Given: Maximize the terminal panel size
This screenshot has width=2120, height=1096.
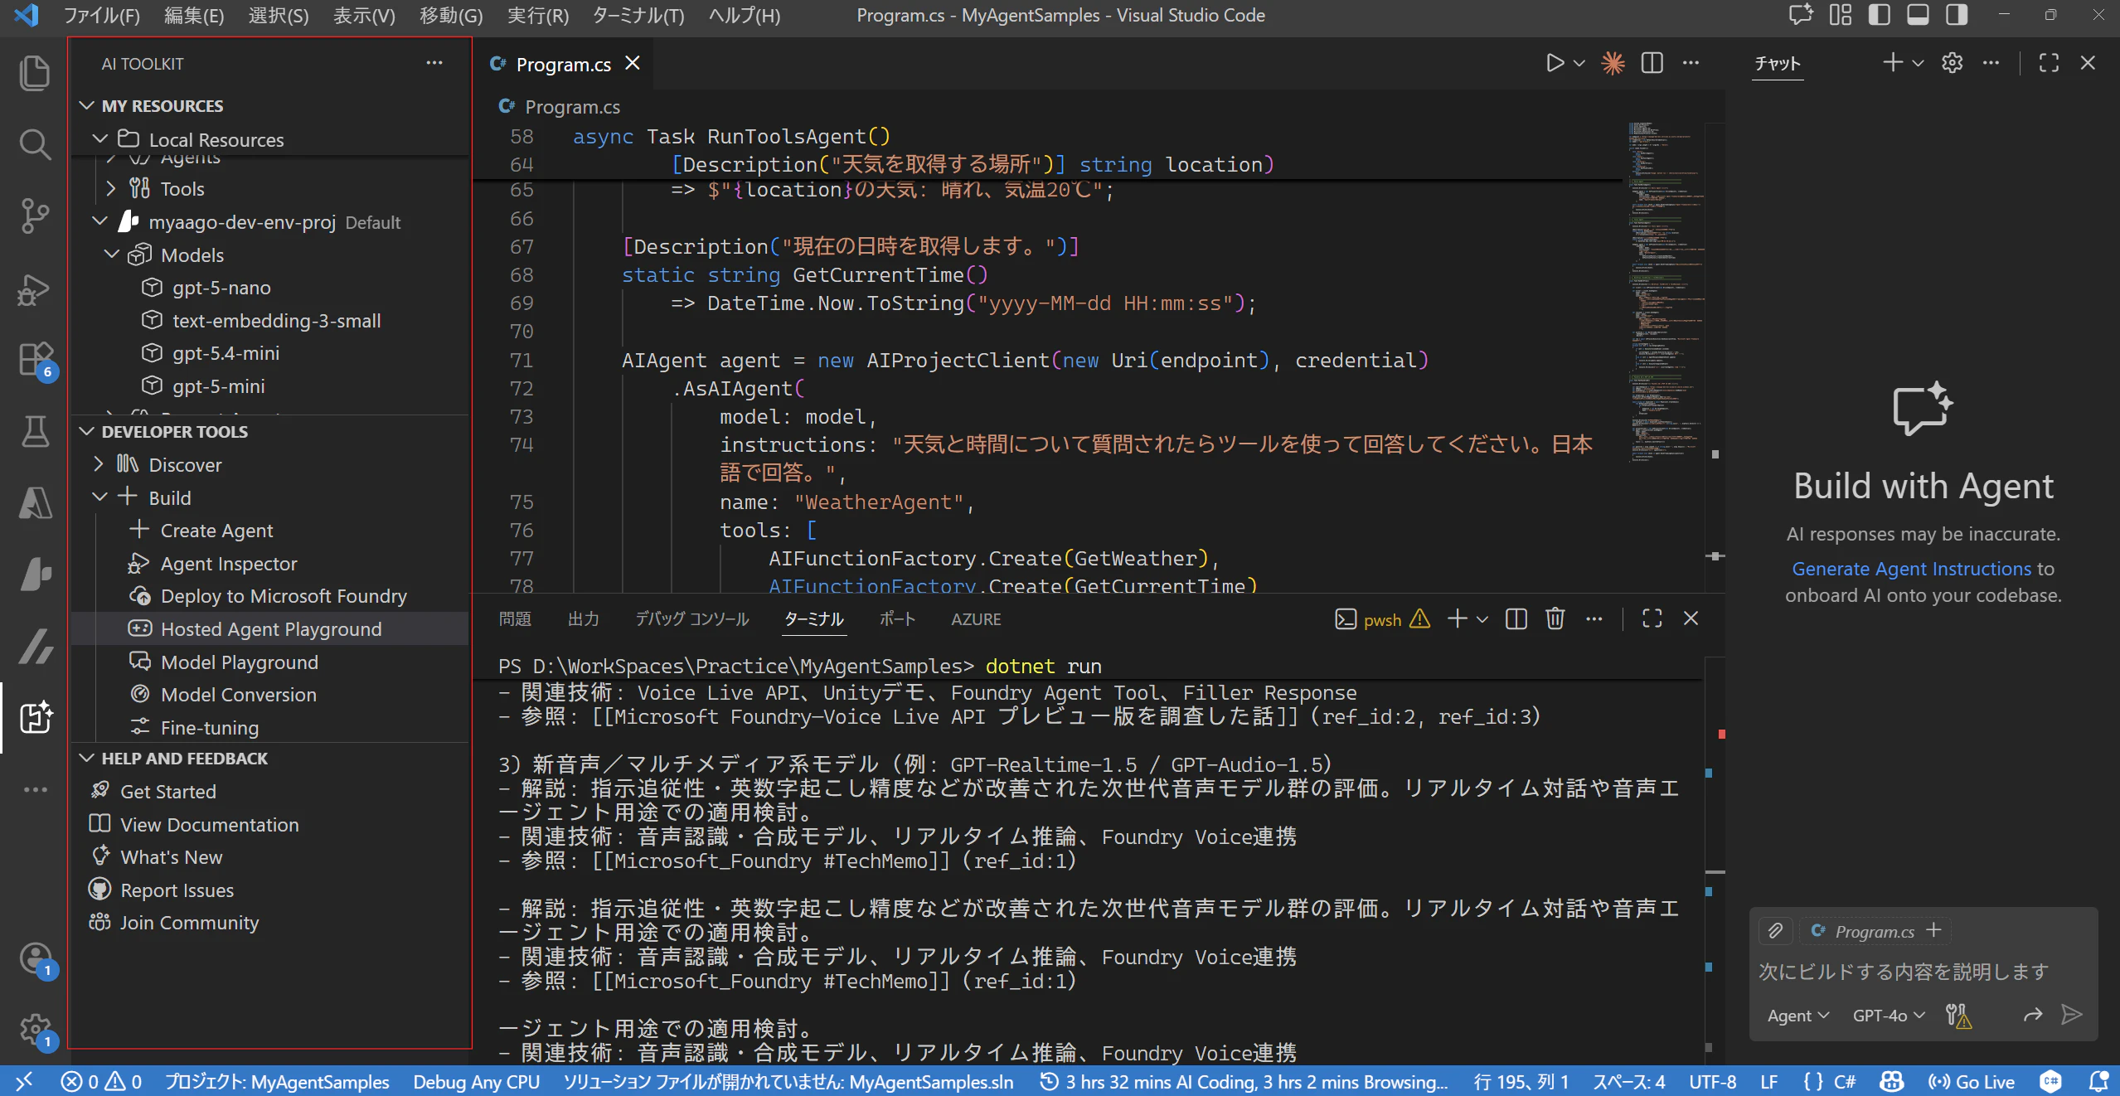Looking at the screenshot, I should pyautogui.click(x=1652, y=618).
